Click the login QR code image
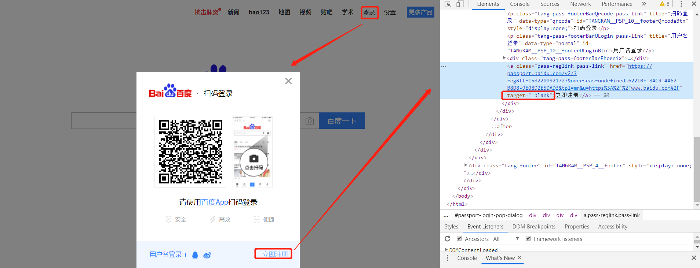Image resolution: width=700 pixels, height=268 pixels. [190, 152]
